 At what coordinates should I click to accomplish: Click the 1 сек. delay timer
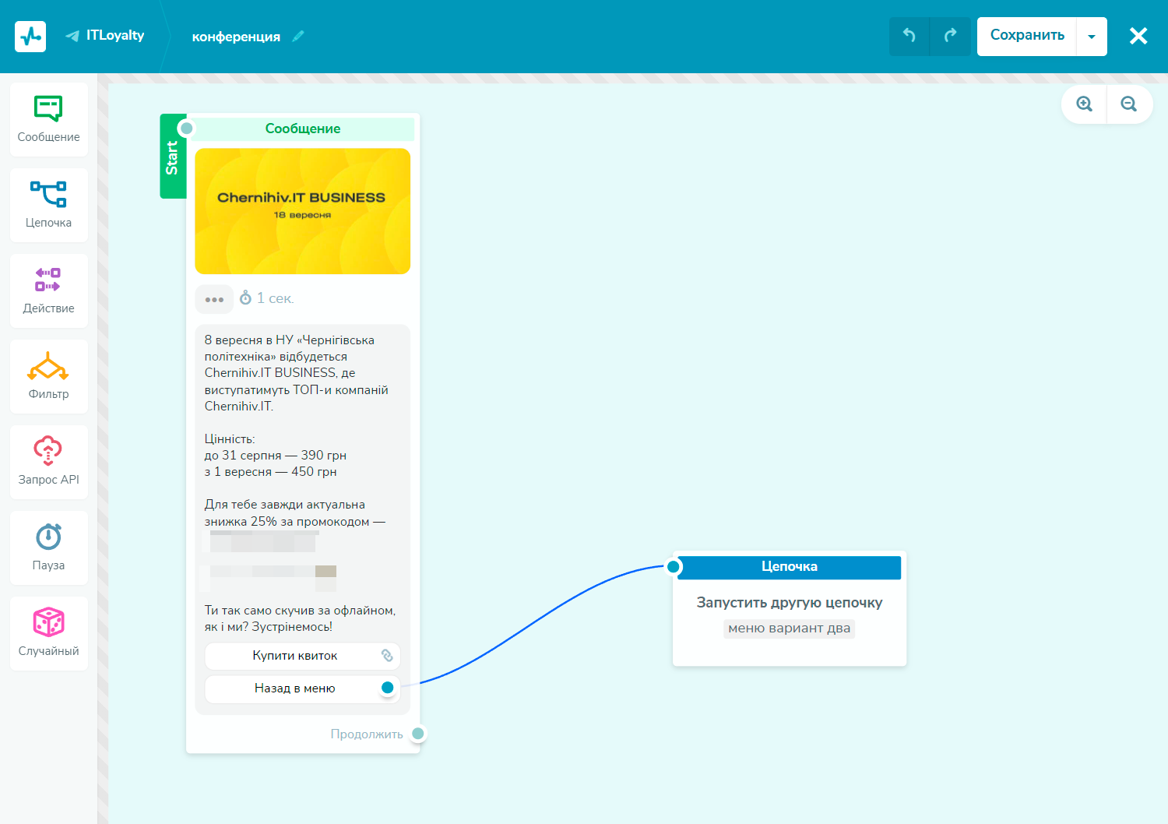pyautogui.click(x=267, y=298)
